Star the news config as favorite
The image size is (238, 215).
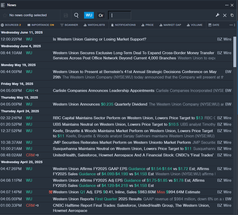5,15
